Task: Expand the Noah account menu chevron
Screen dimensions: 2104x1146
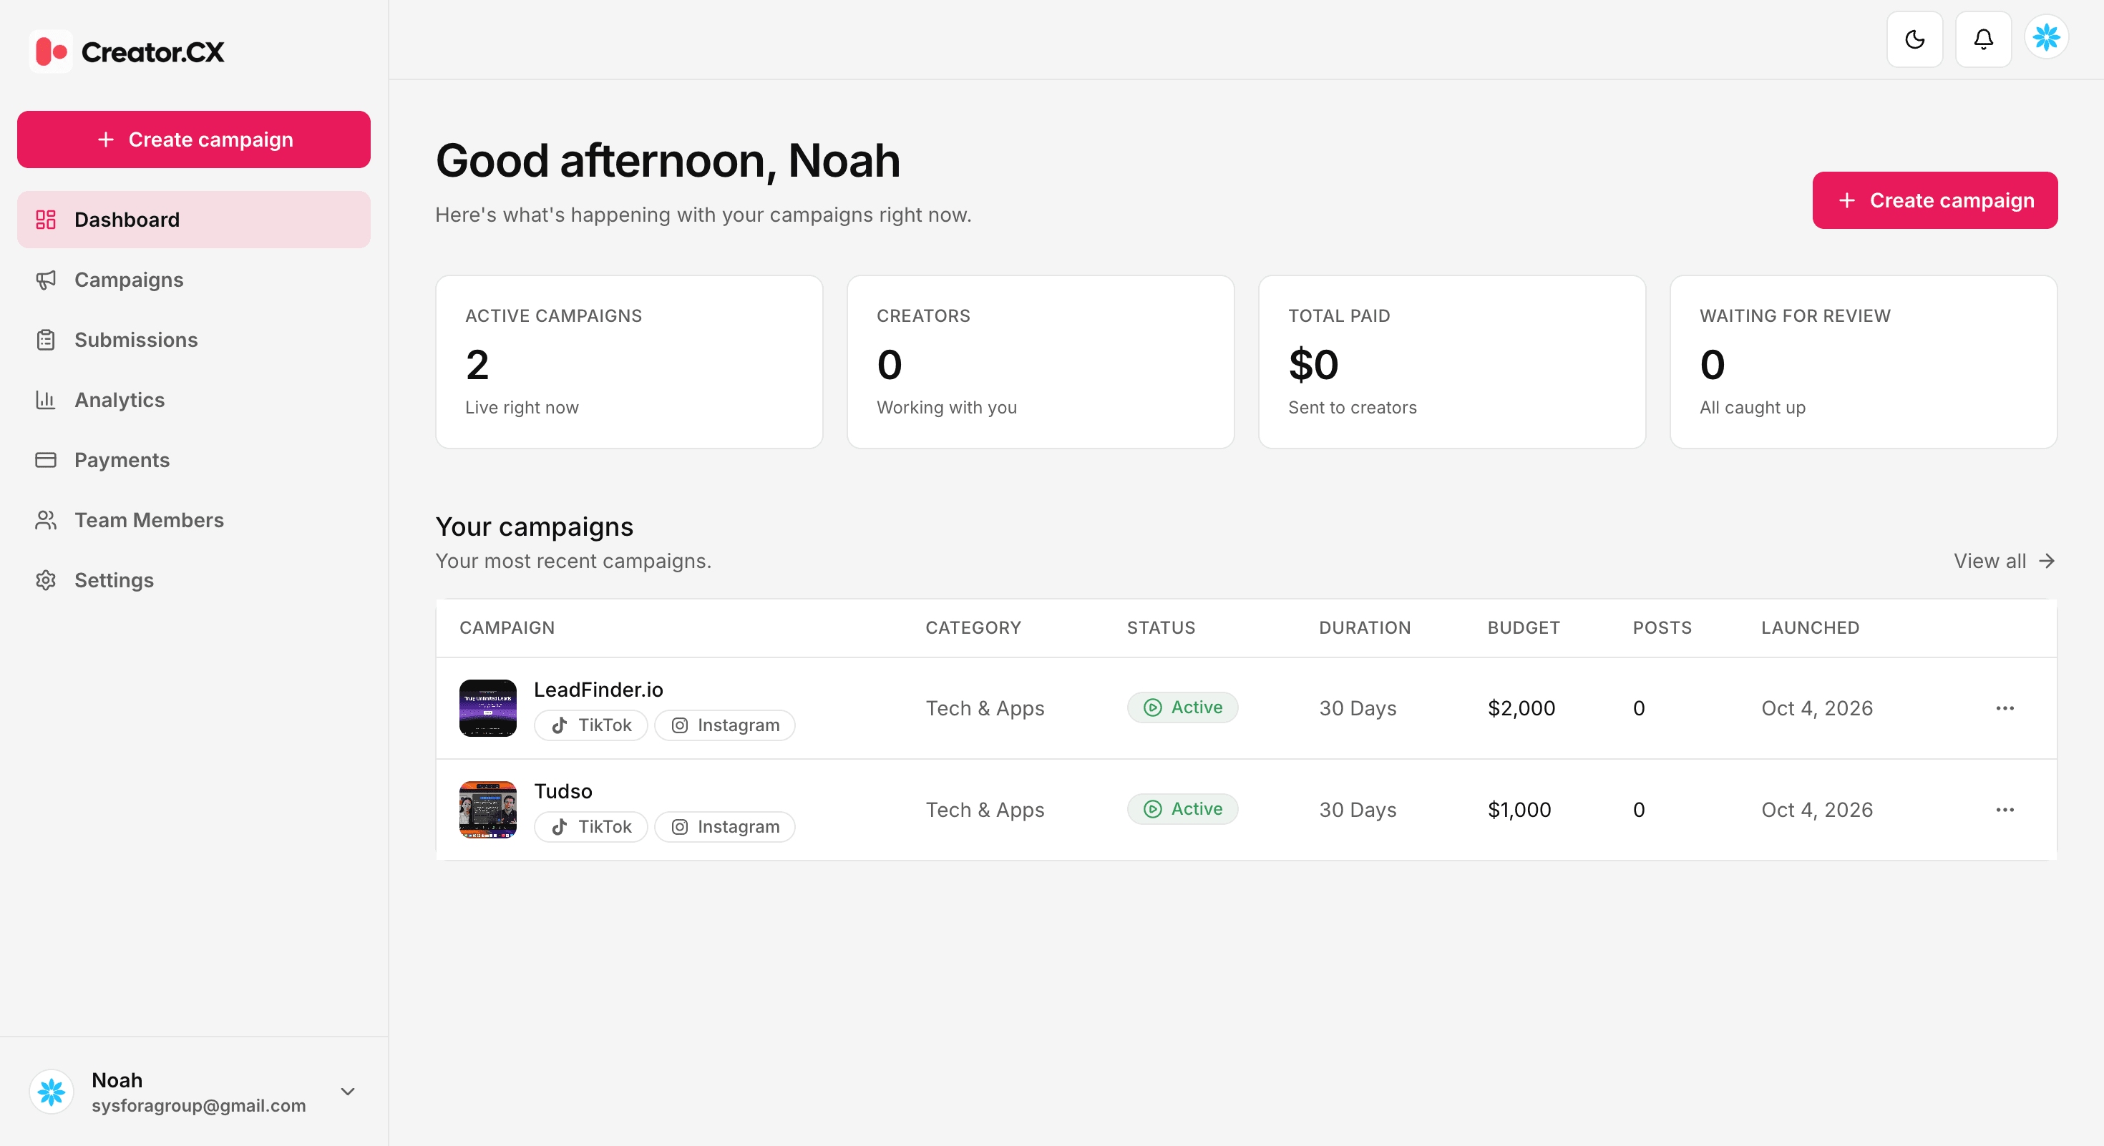Action: [x=347, y=1092]
